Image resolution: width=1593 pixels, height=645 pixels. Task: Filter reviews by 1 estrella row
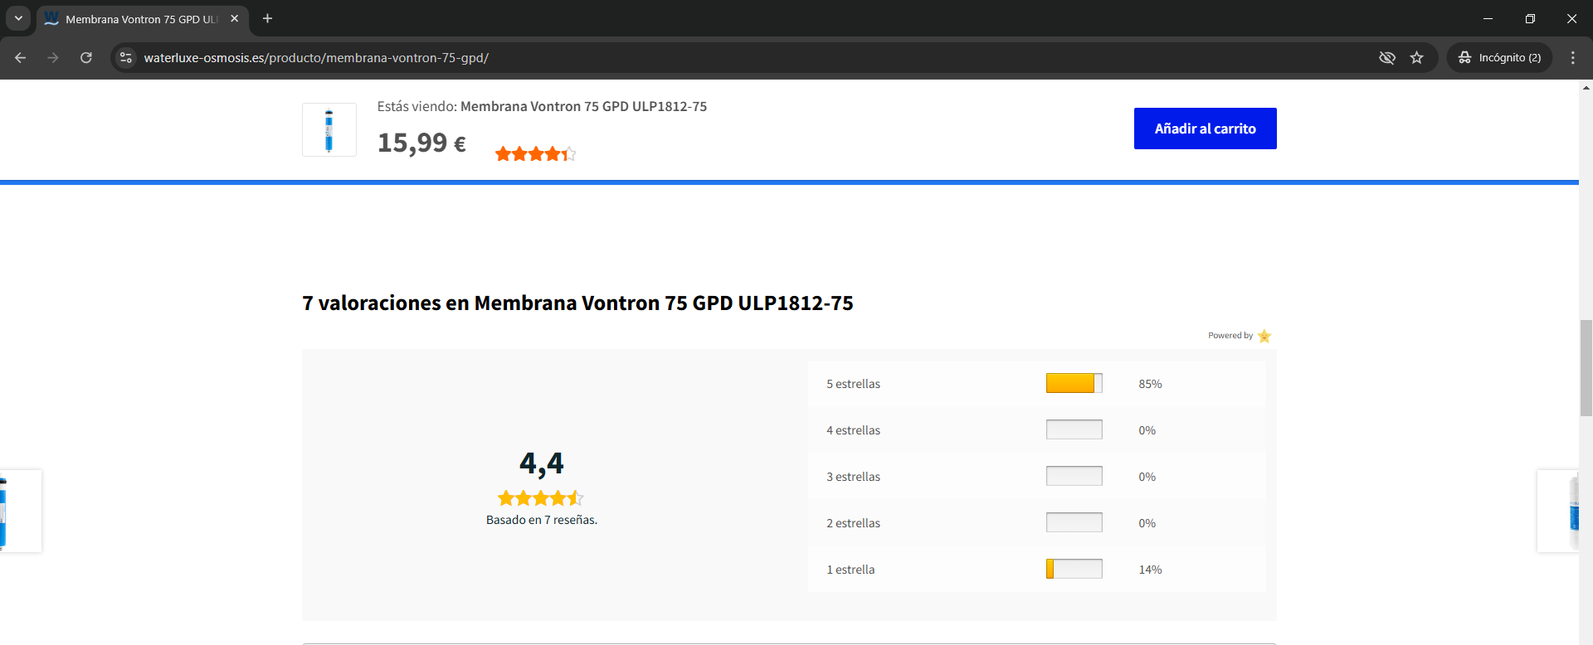1037,570
